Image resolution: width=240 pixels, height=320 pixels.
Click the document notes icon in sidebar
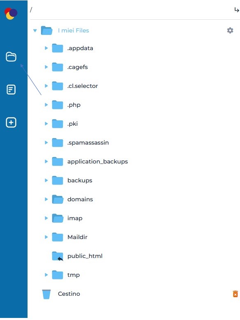tap(11, 90)
